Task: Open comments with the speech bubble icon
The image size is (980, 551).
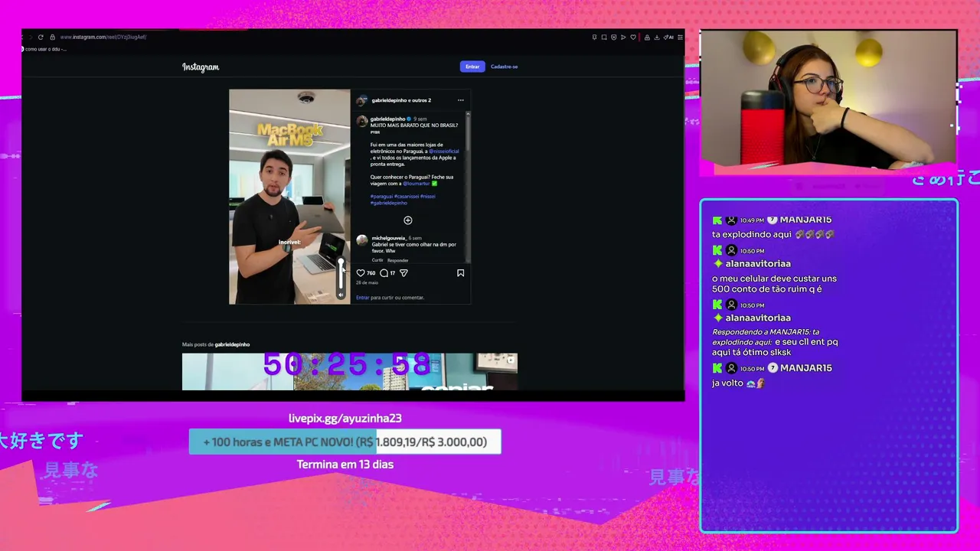Action: click(x=384, y=272)
